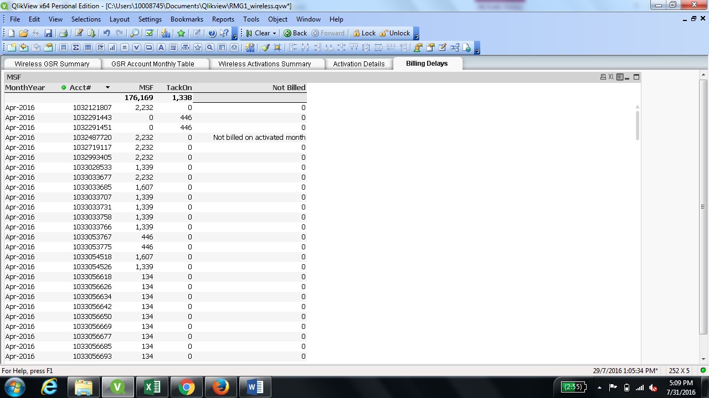Activate the What's This help pointer
Viewport: 709px width, 398px height.
[x=224, y=33]
